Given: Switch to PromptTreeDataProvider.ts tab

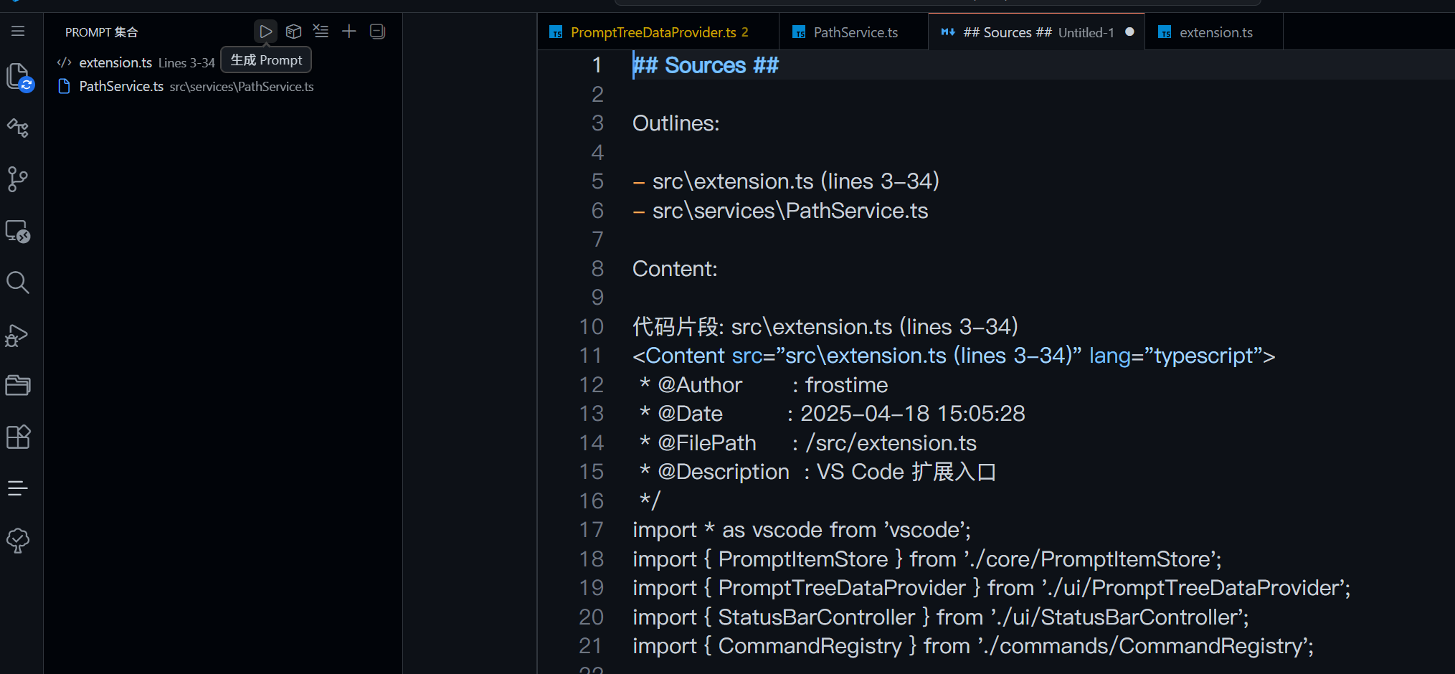Looking at the screenshot, I should (653, 32).
